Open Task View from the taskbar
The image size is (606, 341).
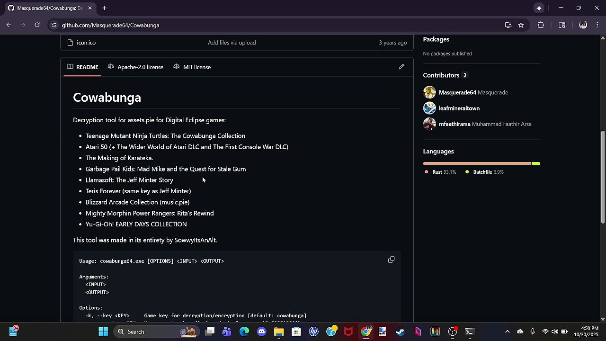[x=210, y=332]
